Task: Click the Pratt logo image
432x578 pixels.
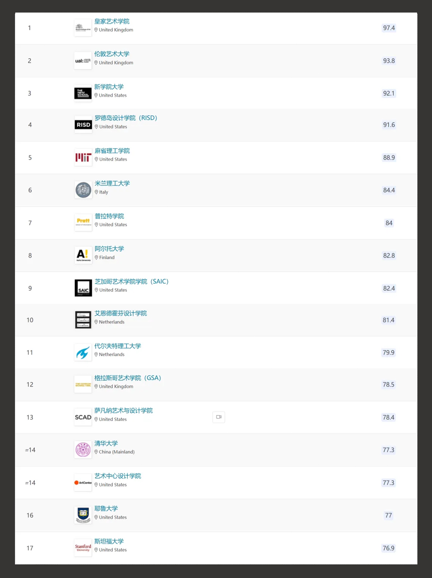Action: click(x=83, y=222)
